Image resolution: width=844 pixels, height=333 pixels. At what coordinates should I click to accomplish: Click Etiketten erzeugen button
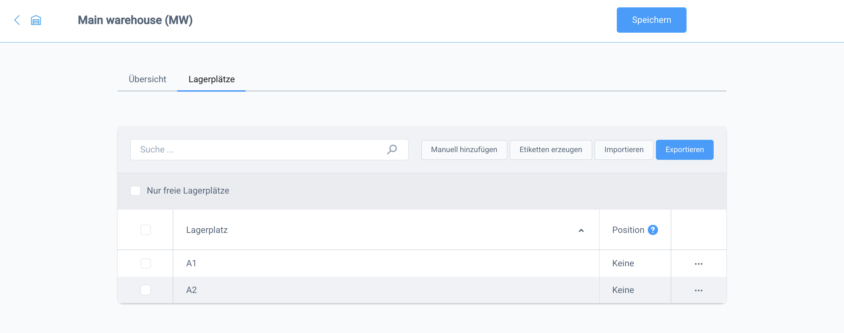pyautogui.click(x=551, y=150)
